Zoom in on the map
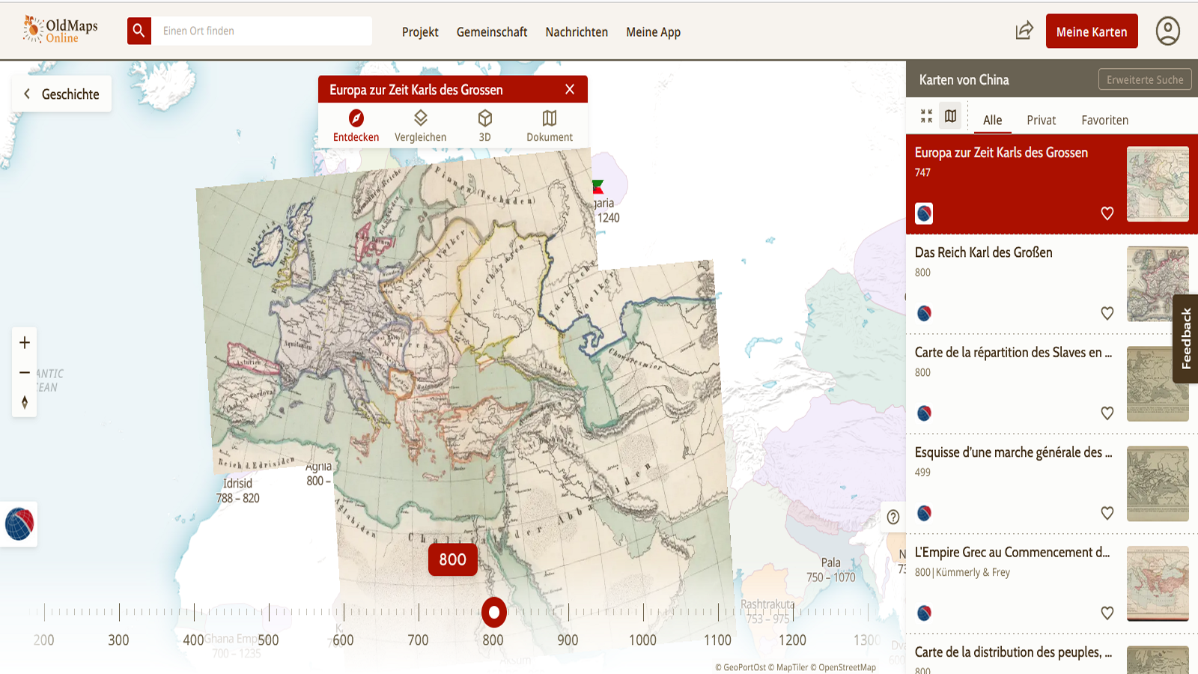The width and height of the screenshot is (1198, 674). click(x=25, y=342)
